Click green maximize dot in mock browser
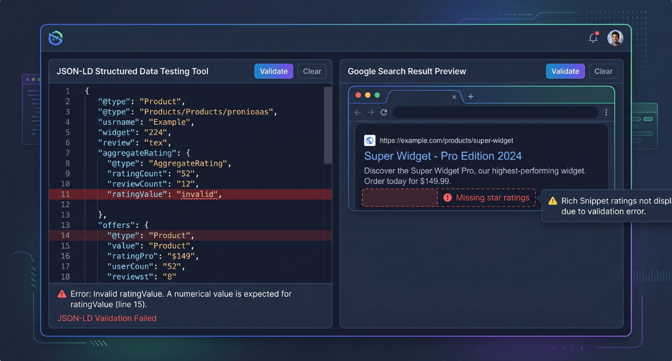The height and width of the screenshot is (361, 672). point(377,95)
